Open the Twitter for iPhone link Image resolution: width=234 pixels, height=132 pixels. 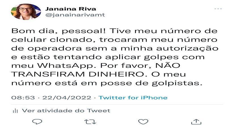(x=133, y=98)
